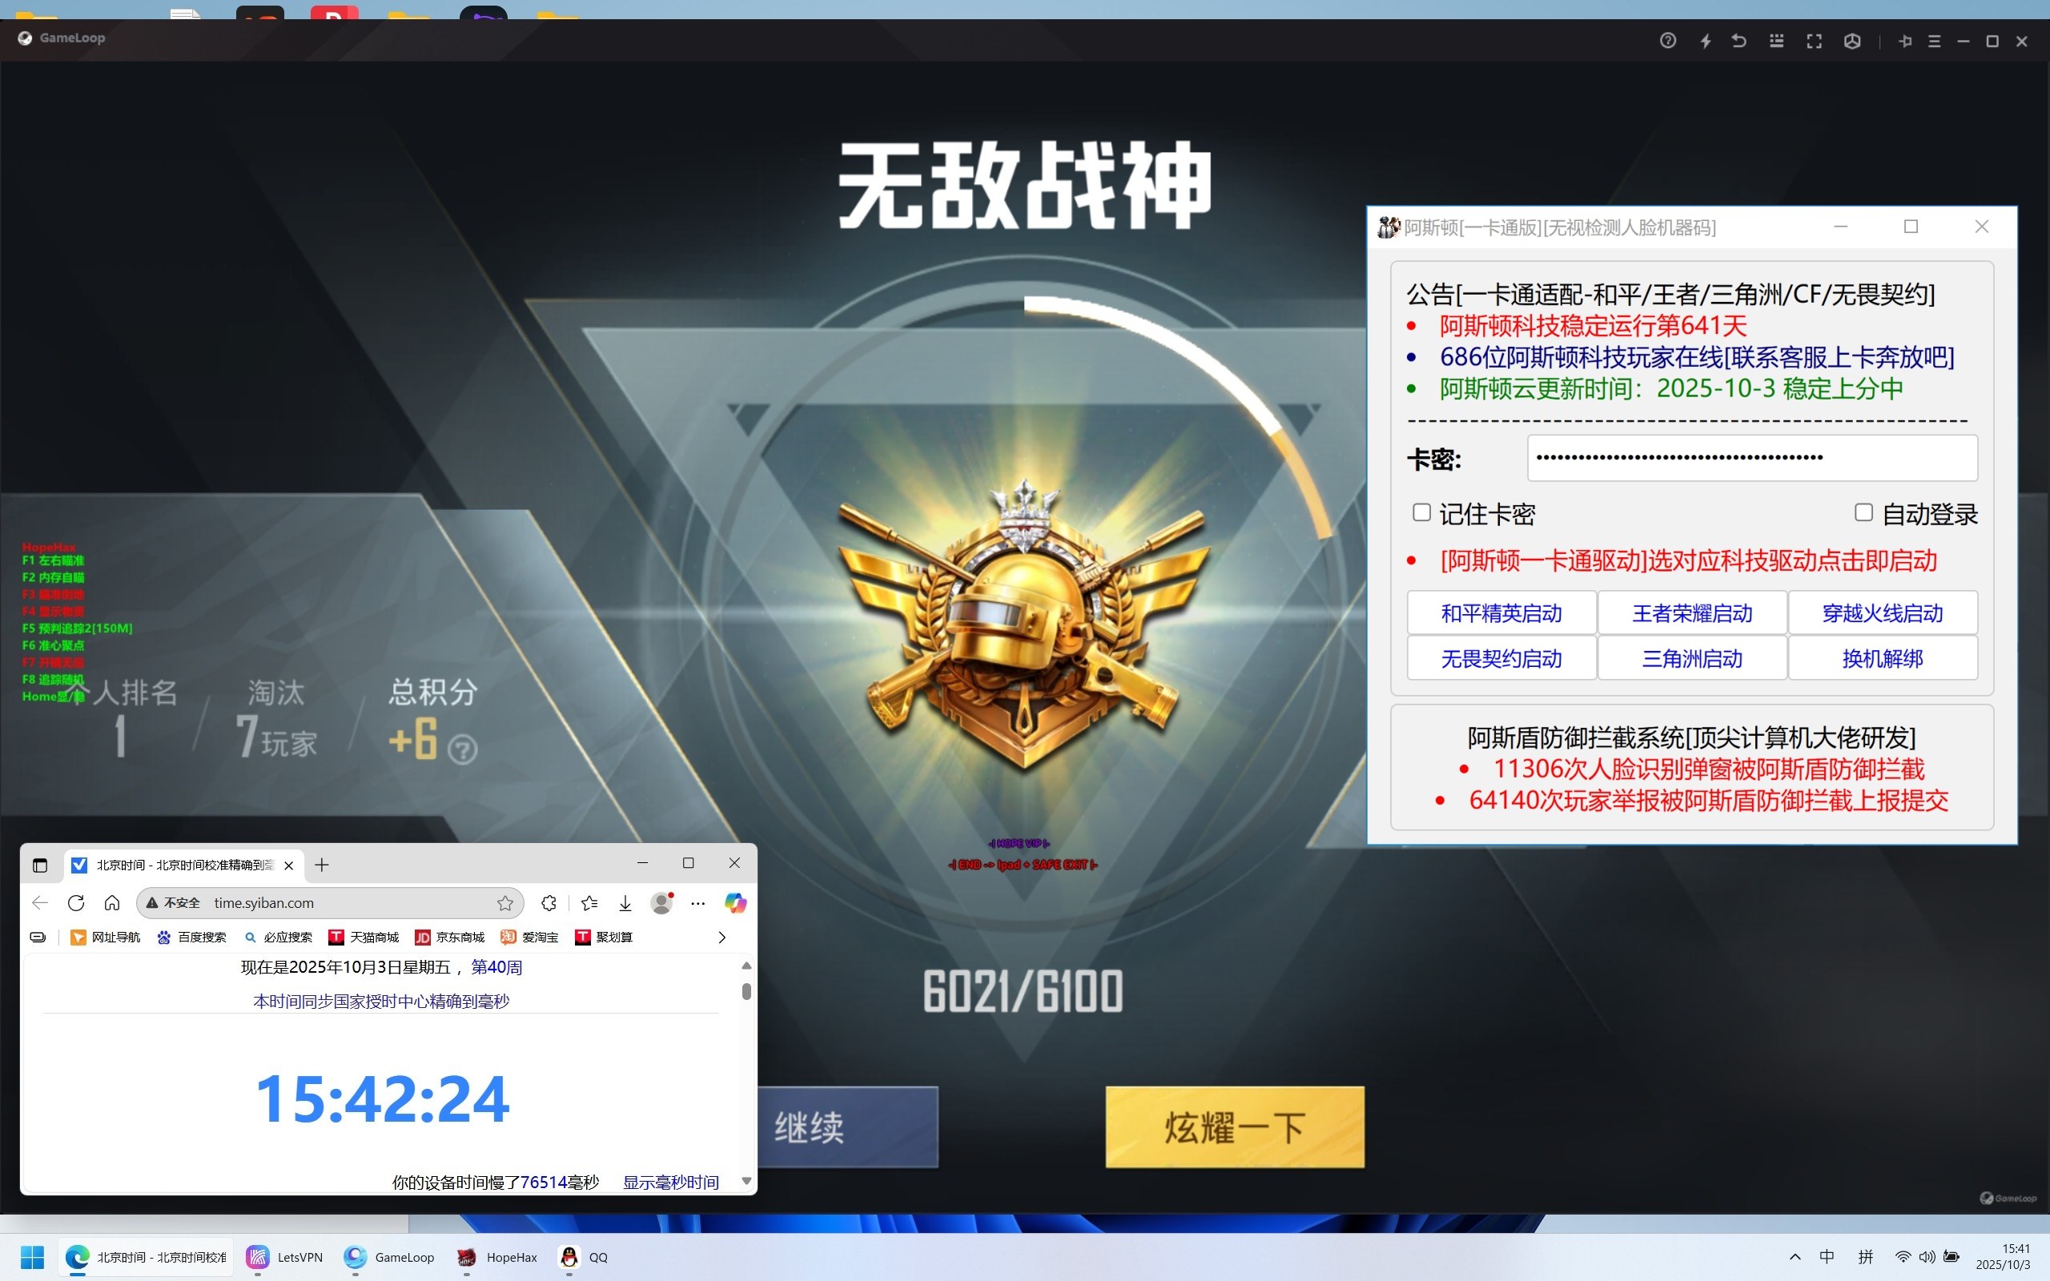Screen dimensions: 2050x1281
Task: Expand the bookmarks bar overflow chevron
Action: (x=722, y=937)
